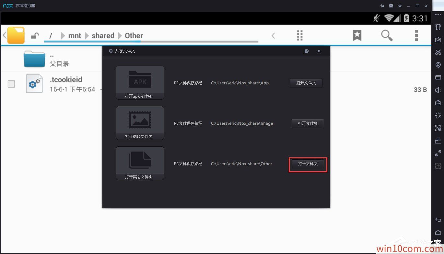The height and width of the screenshot is (254, 444).
Task: Click the volume speaker icon in sidebar
Action: (438, 90)
